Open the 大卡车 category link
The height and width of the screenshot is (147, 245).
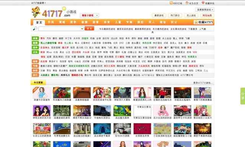(x=77, y=38)
